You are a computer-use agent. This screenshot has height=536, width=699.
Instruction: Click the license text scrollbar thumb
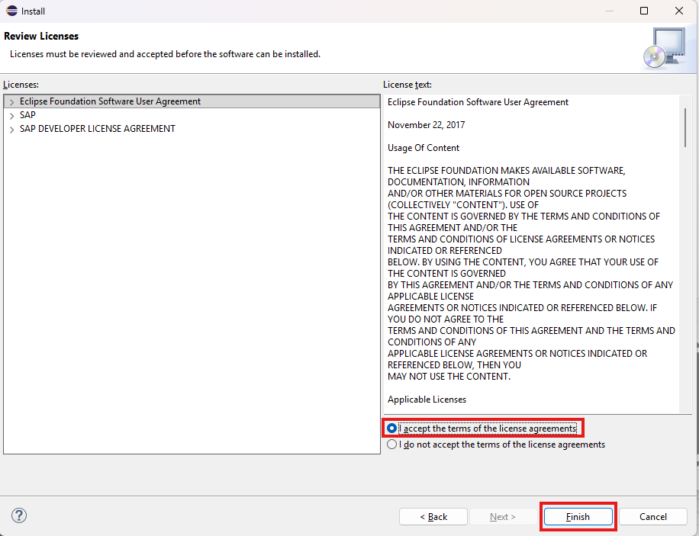pyautogui.click(x=685, y=127)
